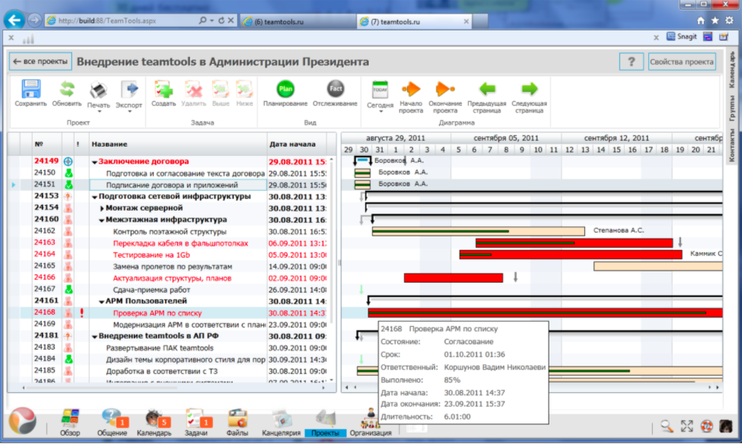
Task: Click the все проекты back button
Action: (x=40, y=62)
